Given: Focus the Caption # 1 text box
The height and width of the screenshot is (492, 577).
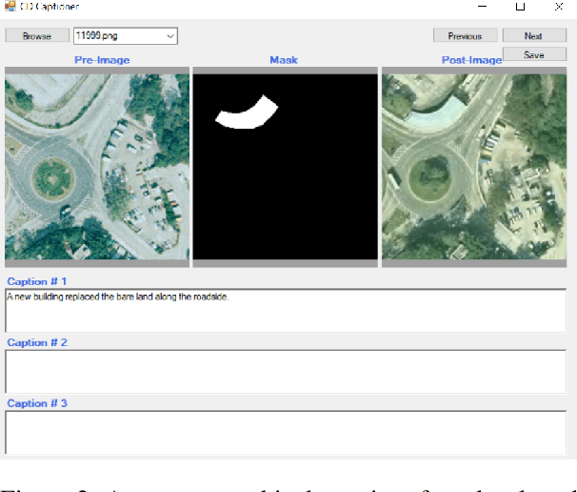Looking at the screenshot, I should (286, 311).
